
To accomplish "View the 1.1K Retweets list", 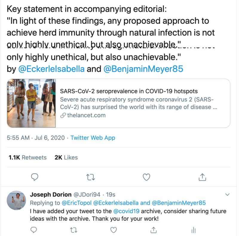I will [x=27, y=157].
